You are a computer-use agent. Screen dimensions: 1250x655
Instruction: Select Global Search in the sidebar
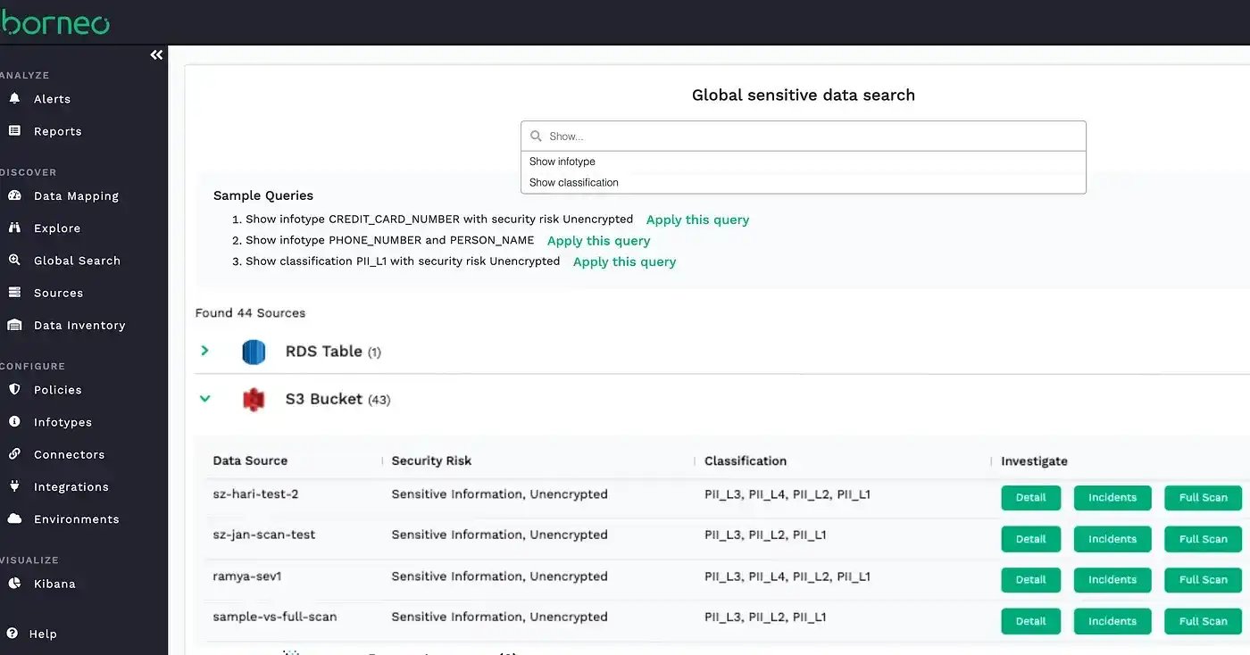click(x=77, y=261)
